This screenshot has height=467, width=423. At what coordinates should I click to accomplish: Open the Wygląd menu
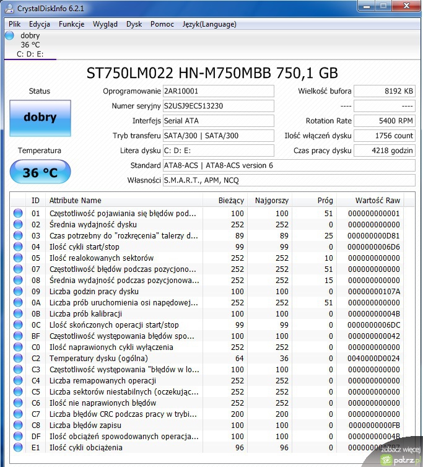[105, 24]
